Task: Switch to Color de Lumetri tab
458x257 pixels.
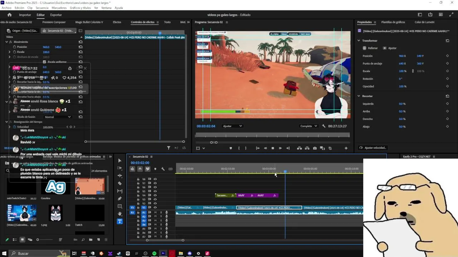Action: [x=424, y=22]
